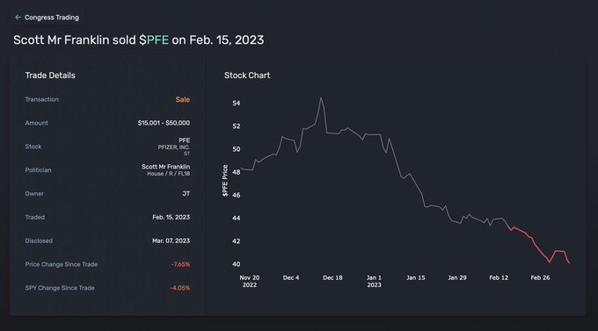
Task: Click the Nov 20 2022 x-axis label
Action: (x=250, y=282)
